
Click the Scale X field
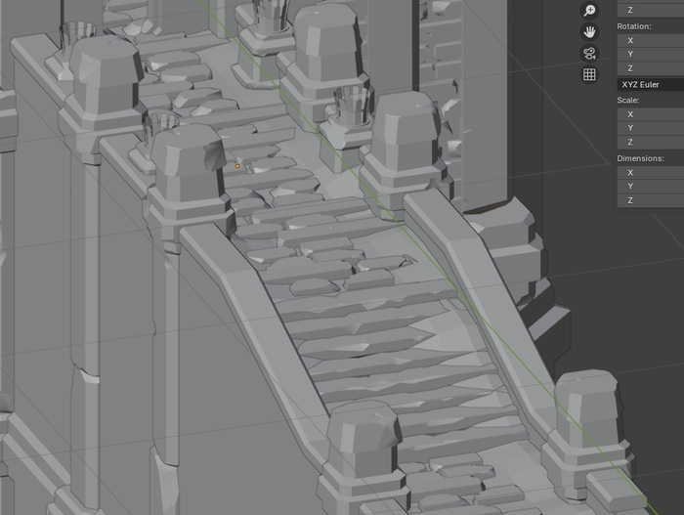650,114
